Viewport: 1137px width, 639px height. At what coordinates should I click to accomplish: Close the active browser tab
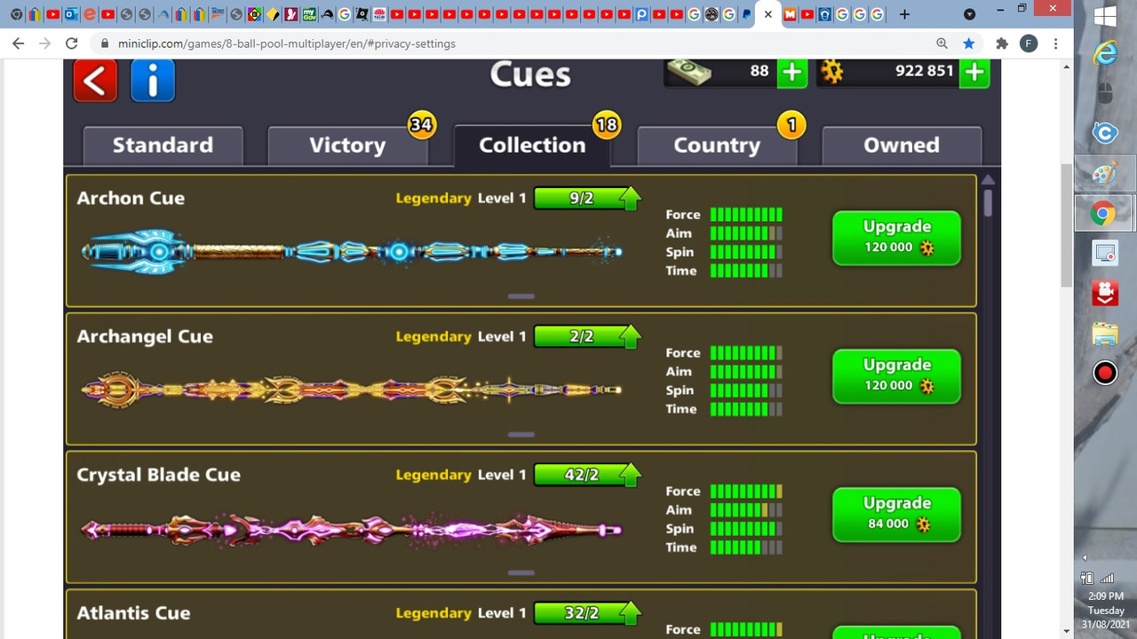768,14
